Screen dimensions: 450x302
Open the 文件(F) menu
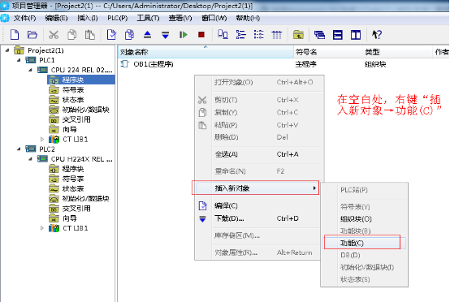[x=24, y=19]
